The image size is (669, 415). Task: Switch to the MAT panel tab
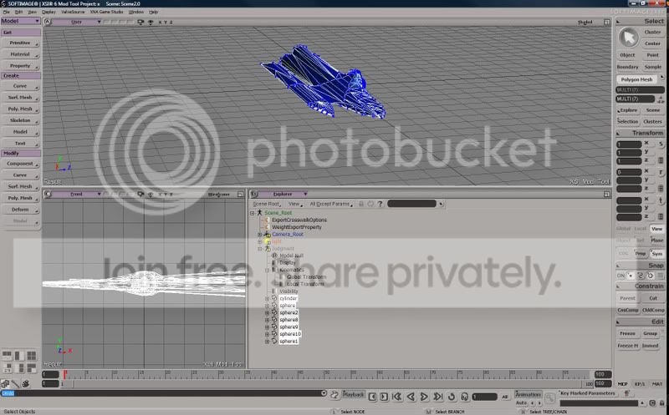tap(656, 383)
